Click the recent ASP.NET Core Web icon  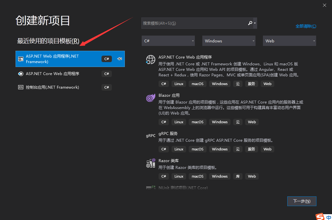pyautogui.click(x=20, y=74)
